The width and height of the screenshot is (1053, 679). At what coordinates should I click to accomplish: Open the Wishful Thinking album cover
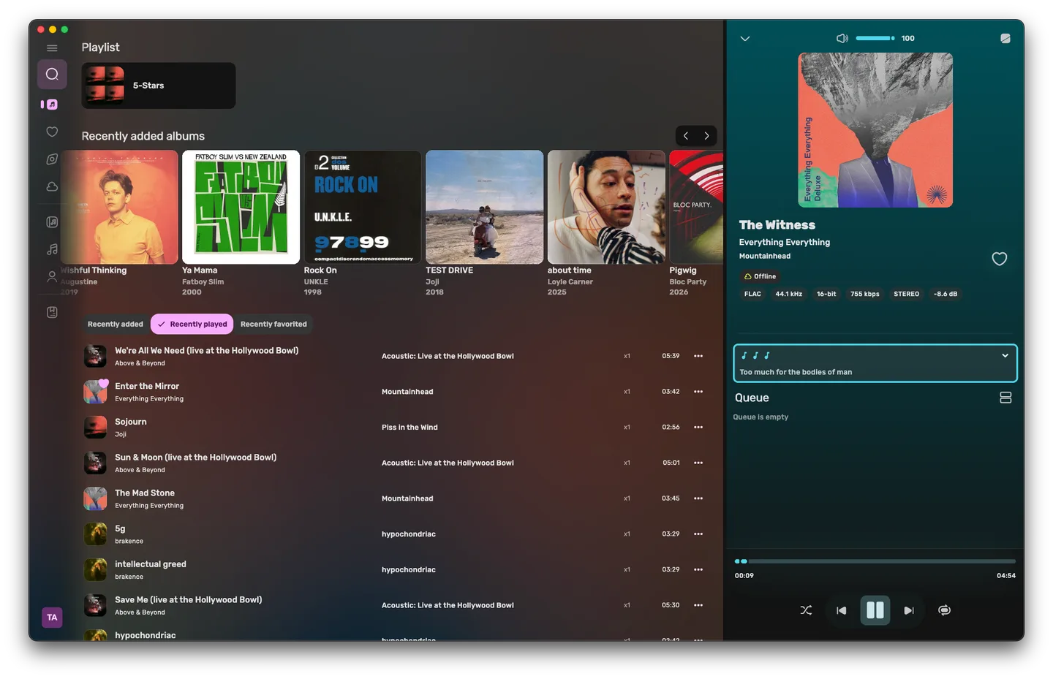point(119,207)
